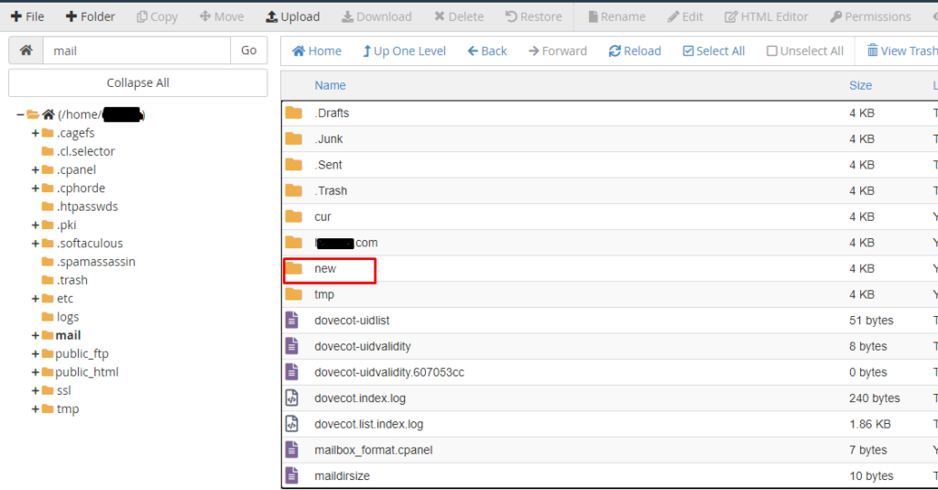The height and width of the screenshot is (490, 938).
Task: Navigate Forward
Action: [558, 51]
